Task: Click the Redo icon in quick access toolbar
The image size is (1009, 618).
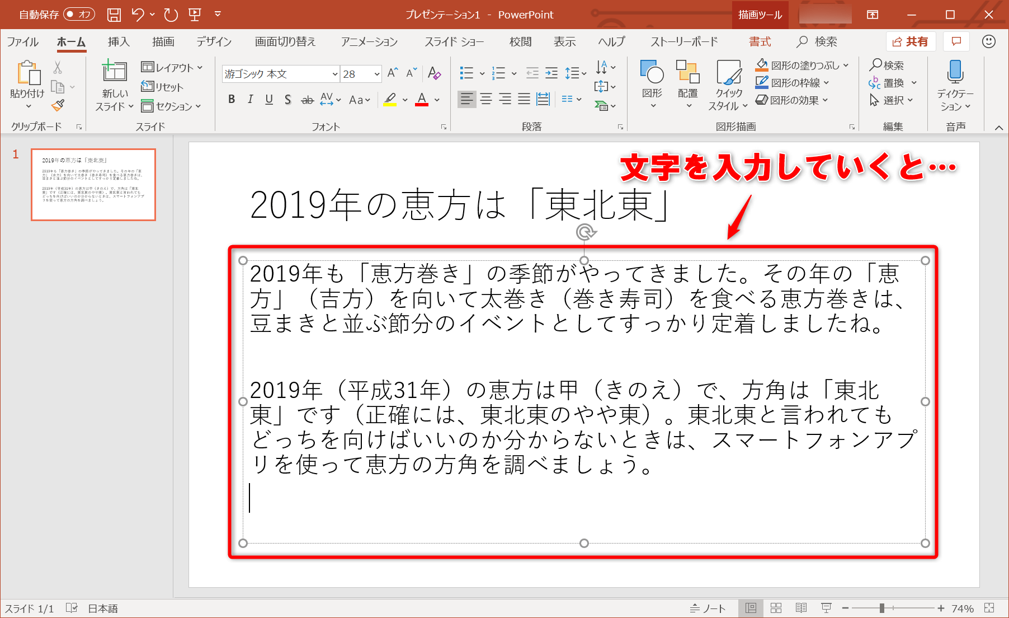Action: coord(171,15)
